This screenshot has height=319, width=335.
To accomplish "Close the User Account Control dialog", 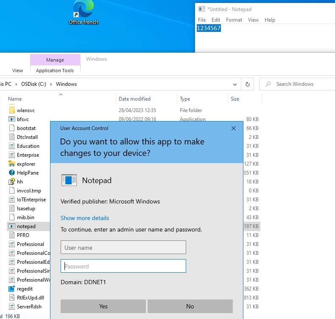I will 234,128.
